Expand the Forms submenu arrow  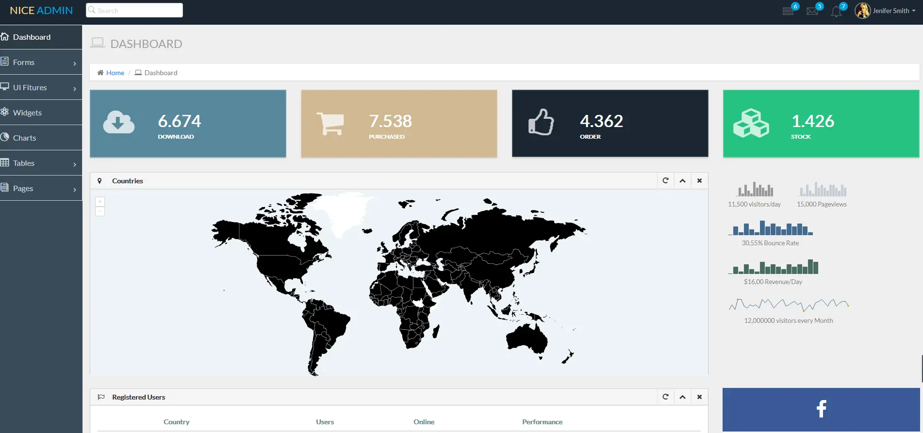[x=75, y=64]
